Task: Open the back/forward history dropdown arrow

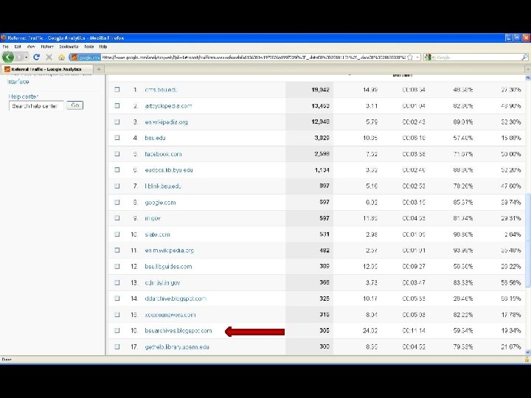Action: (x=26, y=57)
